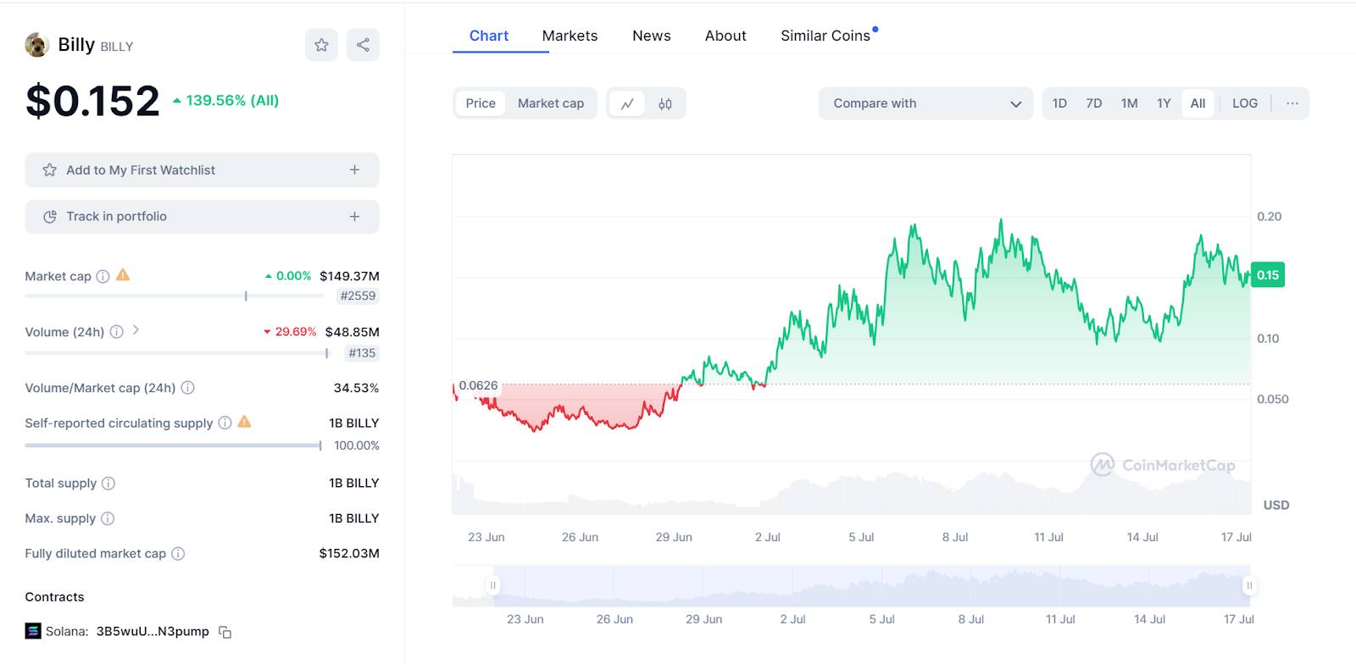
Task: Open Volume (24h) info icon
Action: tap(117, 332)
